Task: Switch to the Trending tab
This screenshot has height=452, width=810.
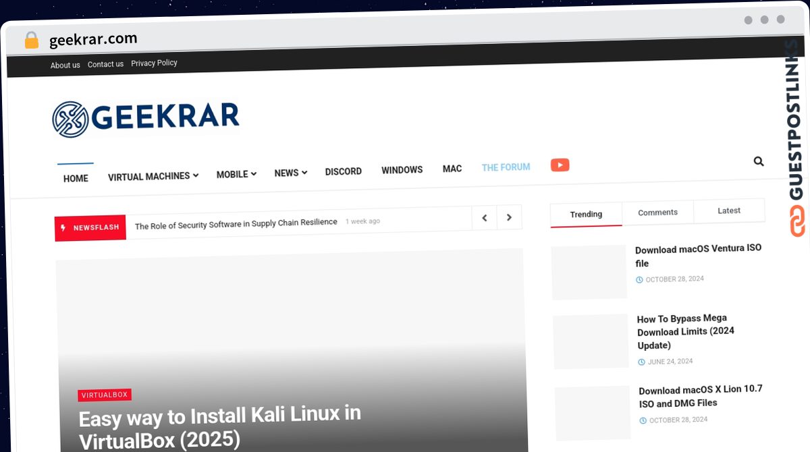Action: (x=586, y=214)
